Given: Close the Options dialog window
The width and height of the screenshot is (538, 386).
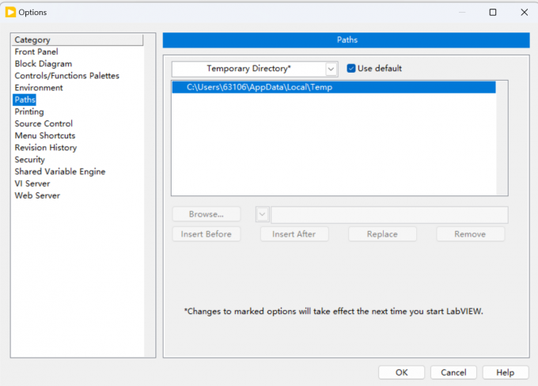Looking at the screenshot, I should tap(525, 13).
